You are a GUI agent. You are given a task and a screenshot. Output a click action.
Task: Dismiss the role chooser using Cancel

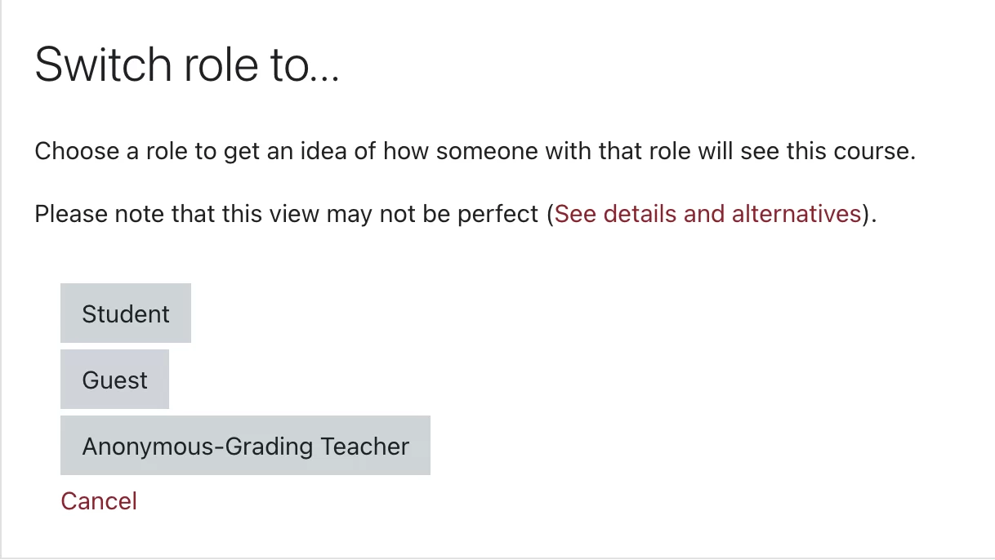(99, 500)
